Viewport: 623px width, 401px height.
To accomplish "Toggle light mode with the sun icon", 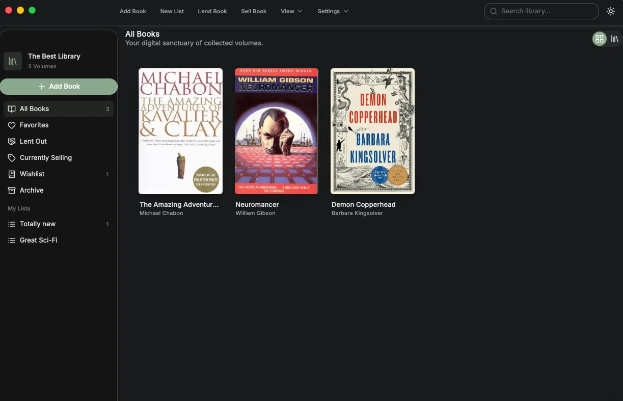I will [611, 11].
